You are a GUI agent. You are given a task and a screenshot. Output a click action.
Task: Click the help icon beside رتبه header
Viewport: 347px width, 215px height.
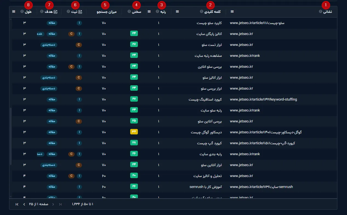pyautogui.click(x=157, y=11)
